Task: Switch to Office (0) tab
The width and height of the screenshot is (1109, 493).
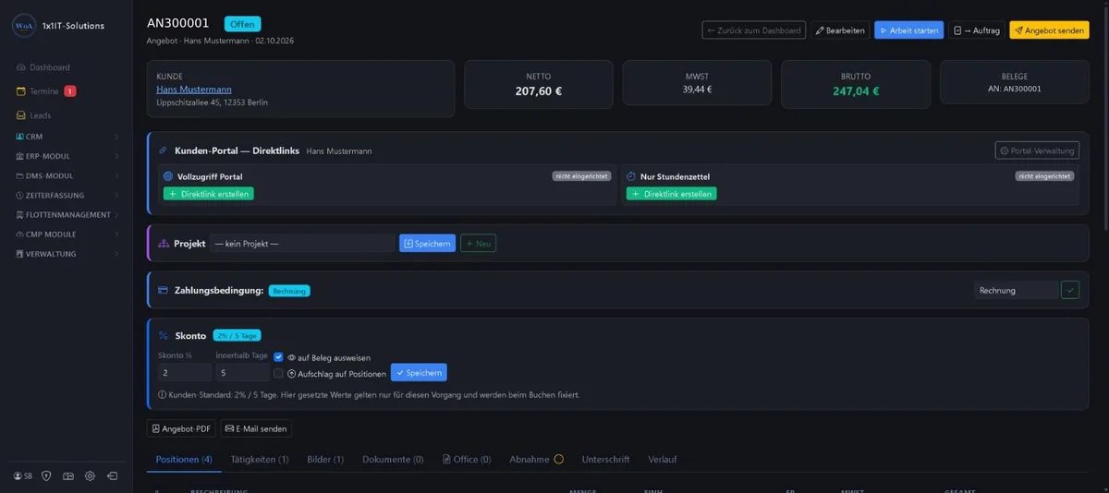Action: tap(467, 460)
